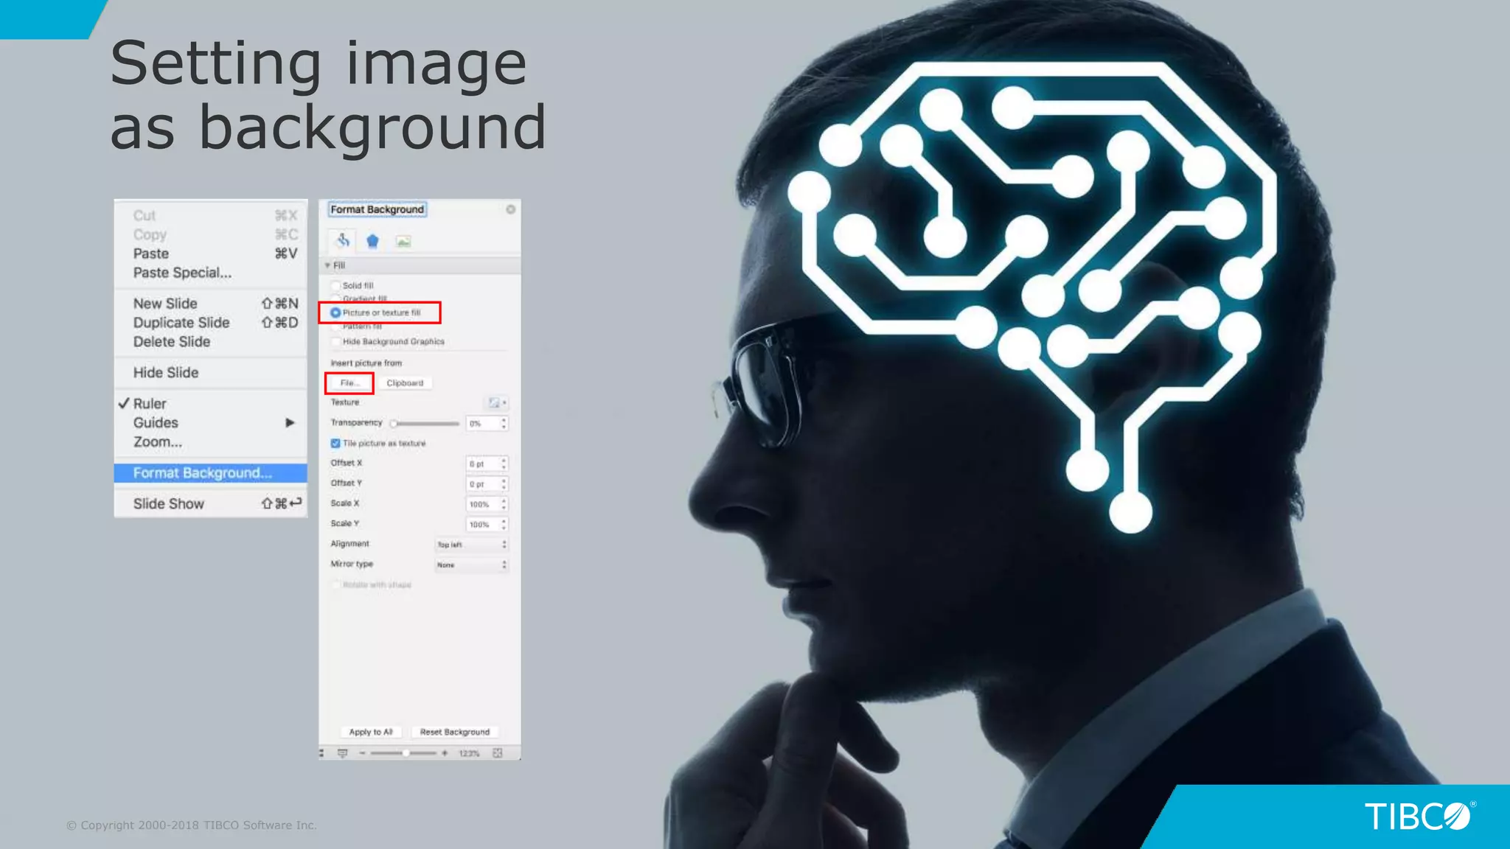
Task: Click the fit slide to window icon
Action: click(x=498, y=753)
